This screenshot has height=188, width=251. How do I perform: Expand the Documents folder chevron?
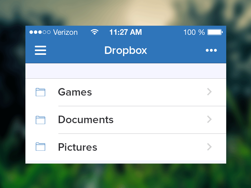(x=209, y=119)
